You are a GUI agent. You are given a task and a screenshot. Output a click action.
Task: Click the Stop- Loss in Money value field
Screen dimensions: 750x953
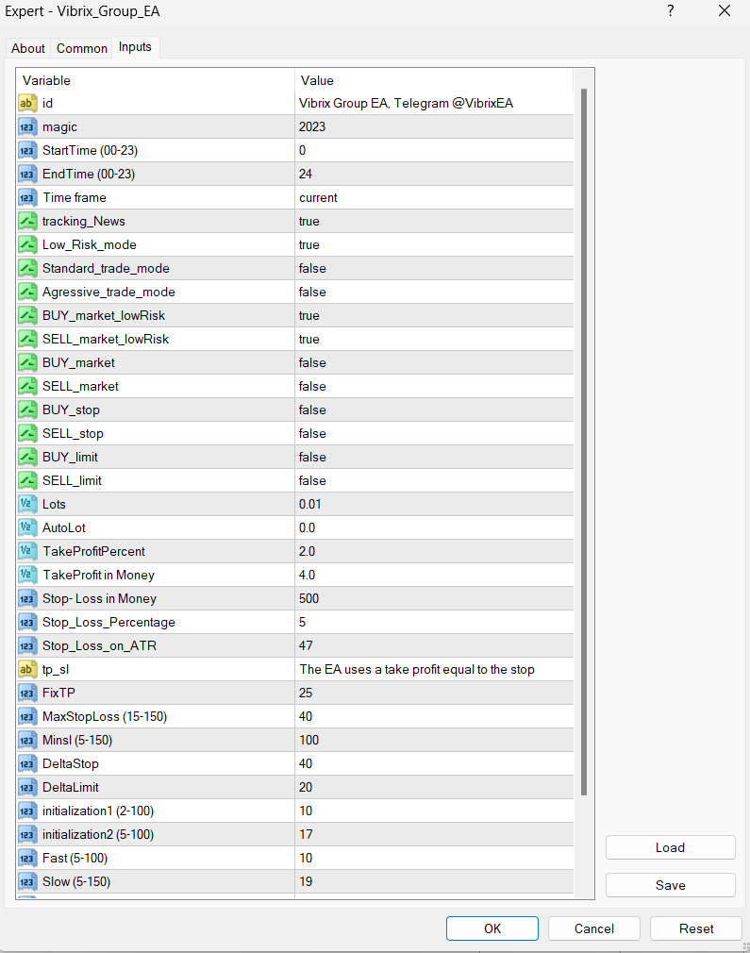[434, 598]
